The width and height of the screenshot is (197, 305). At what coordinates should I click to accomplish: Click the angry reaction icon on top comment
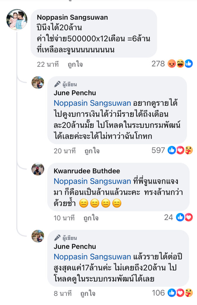click(171, 63)
